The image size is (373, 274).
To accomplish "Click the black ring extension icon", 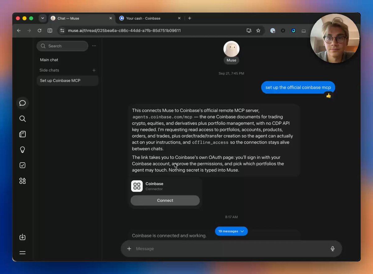I will [x=283, y=30].
